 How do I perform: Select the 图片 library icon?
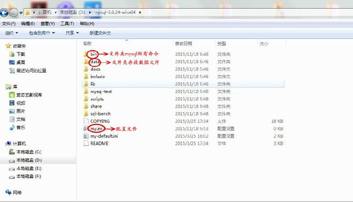click(x=12, y=111)
